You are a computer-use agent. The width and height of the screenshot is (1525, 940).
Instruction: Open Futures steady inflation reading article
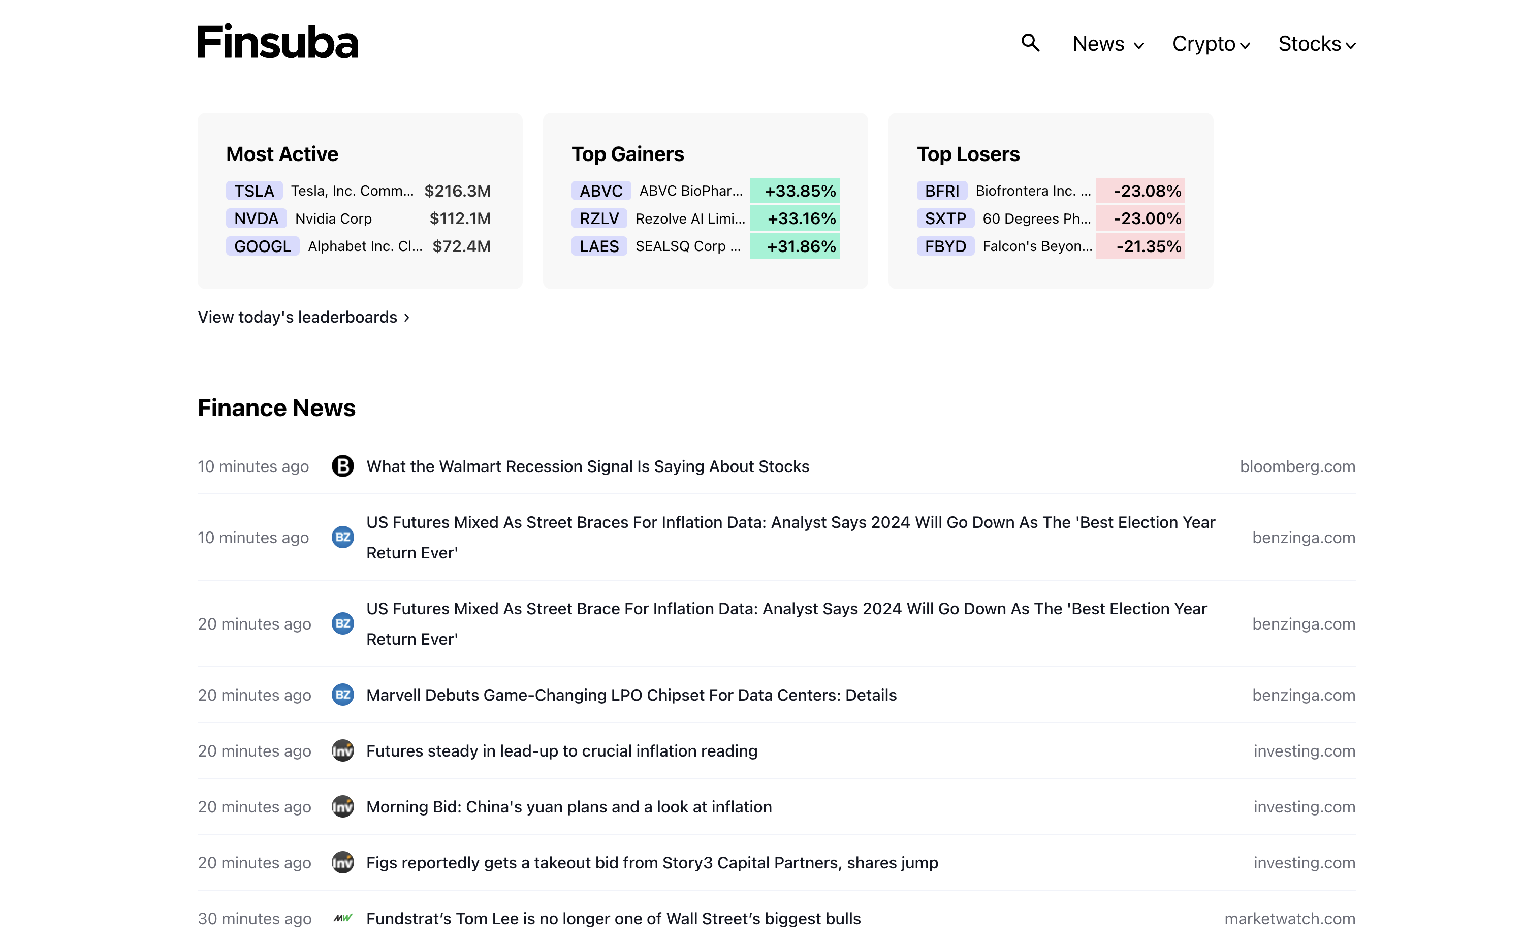[x=562, y=751]
